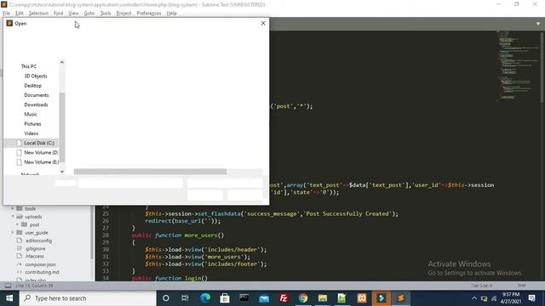Open XAMPP from taskbar
The width and height of the screenshot is (545, 306).
coord(362,298)
